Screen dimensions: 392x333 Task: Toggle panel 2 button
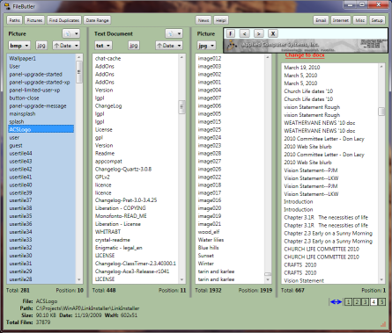pyautogui.click(x=357, y=301)
